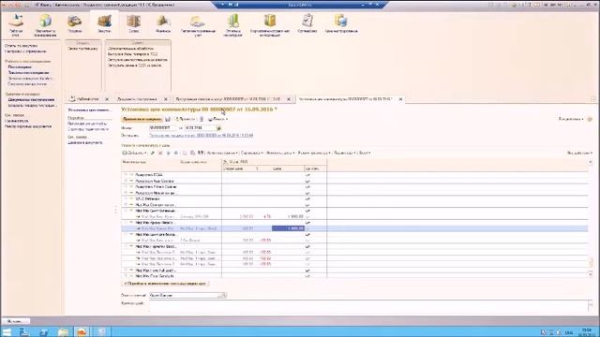Open Реестр торговых документов in left navigation
This screenshot has width=600, height=337.
pyautogui.click(x=28, y=126)
